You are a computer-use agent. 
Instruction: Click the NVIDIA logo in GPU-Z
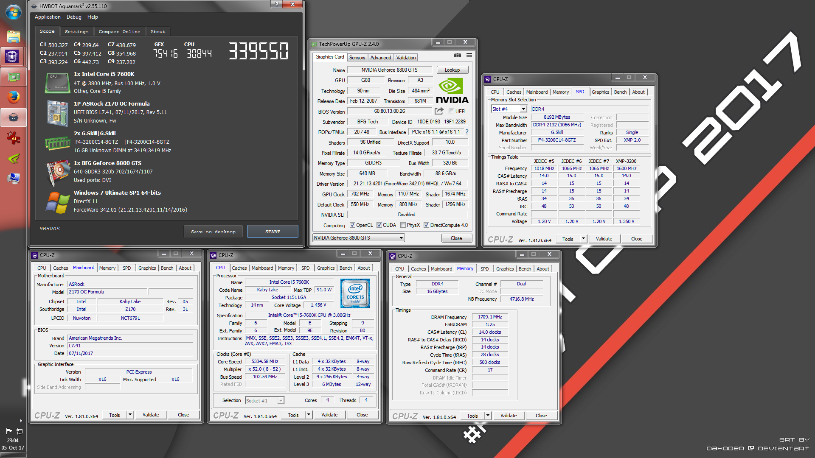click(452, 91)
